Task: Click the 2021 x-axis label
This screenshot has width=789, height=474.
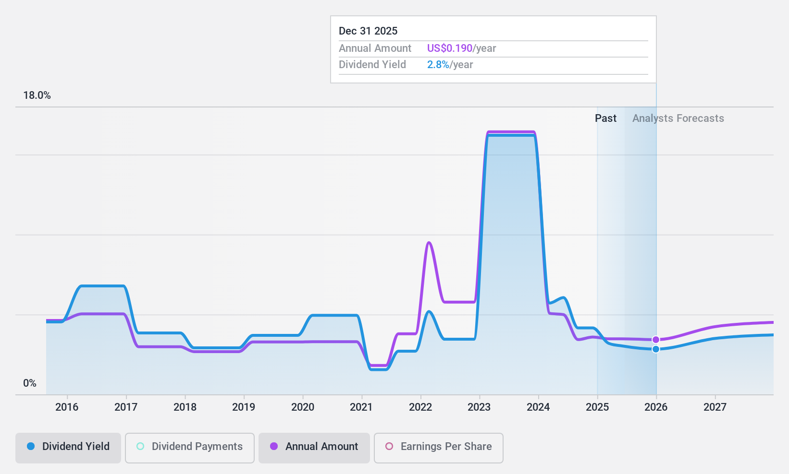Action: tap(361, 407)
